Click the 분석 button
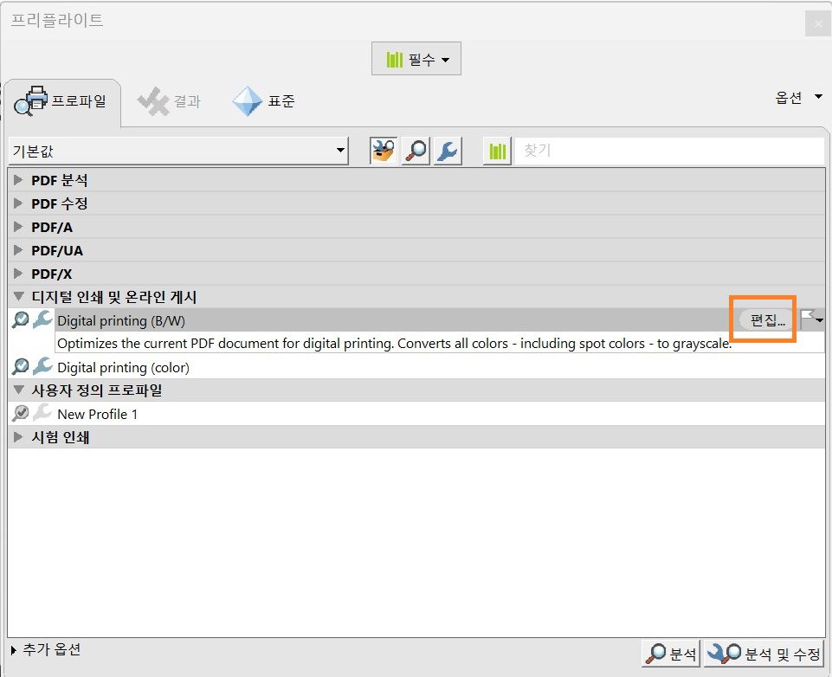 click(671, 654)
